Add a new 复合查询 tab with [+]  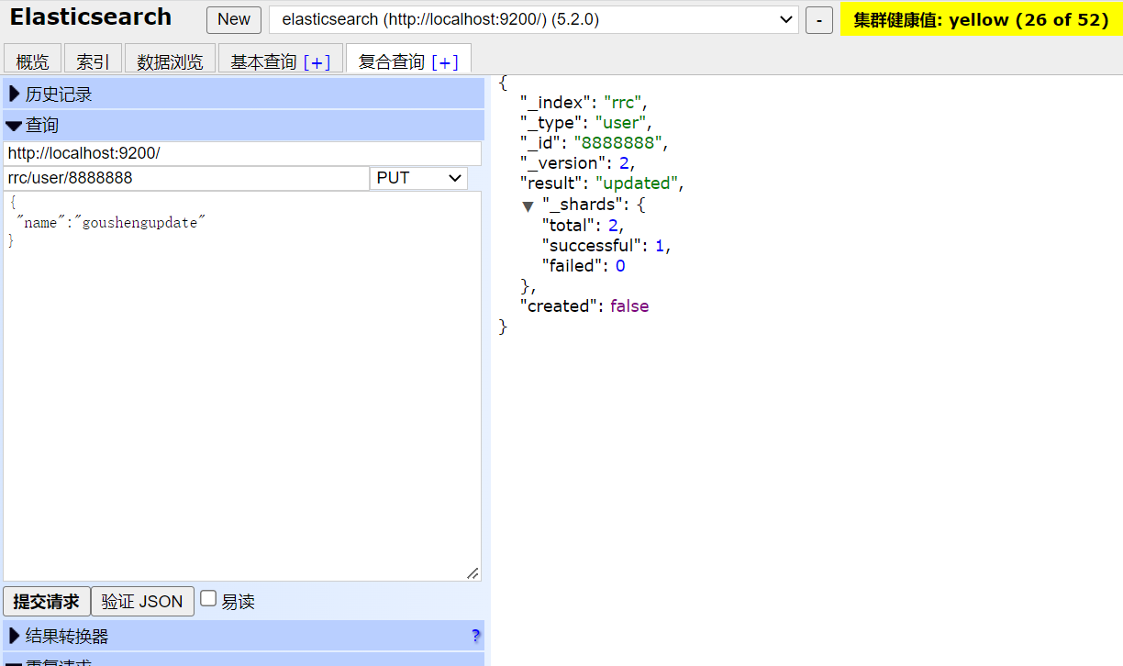coord(444,61)
